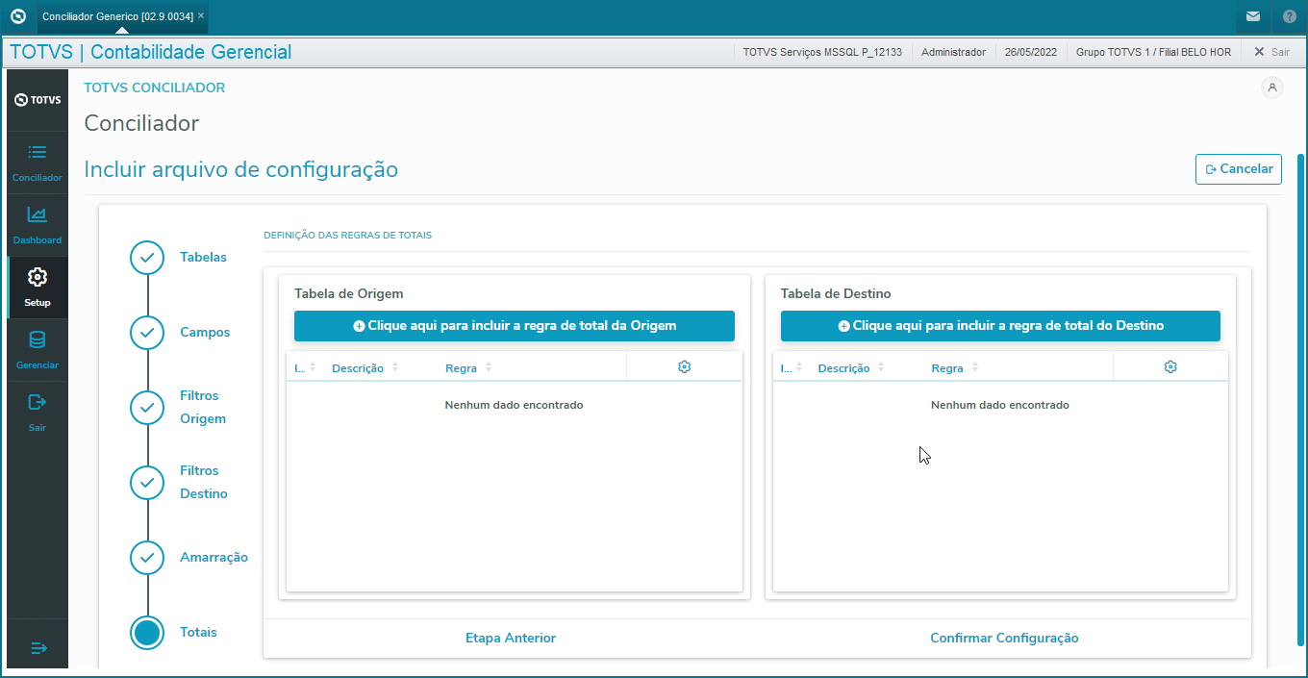Open help question mark icon

click(x=1289, y=16)
